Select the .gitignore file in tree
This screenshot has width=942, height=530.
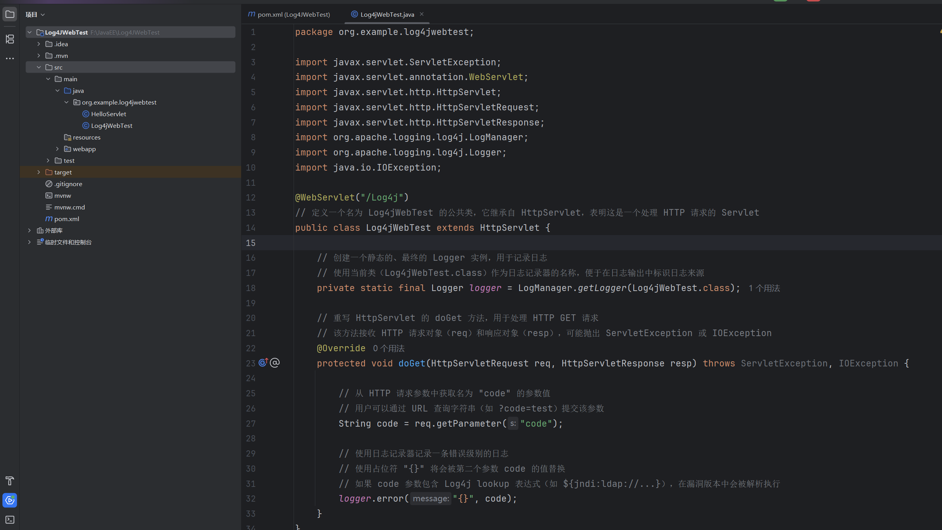[x=68, y=184]
